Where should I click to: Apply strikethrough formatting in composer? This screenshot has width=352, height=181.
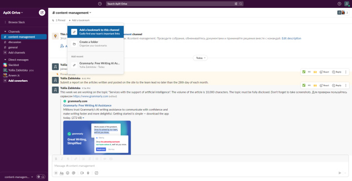[x=68, y=159]
